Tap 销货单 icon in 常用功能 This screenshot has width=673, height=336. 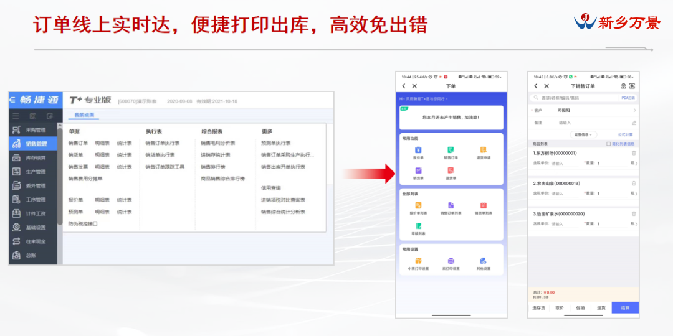coord(418,170)
